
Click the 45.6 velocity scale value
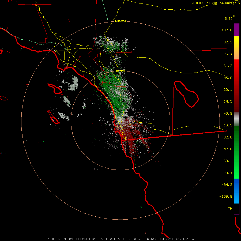[x=228, y=78]
